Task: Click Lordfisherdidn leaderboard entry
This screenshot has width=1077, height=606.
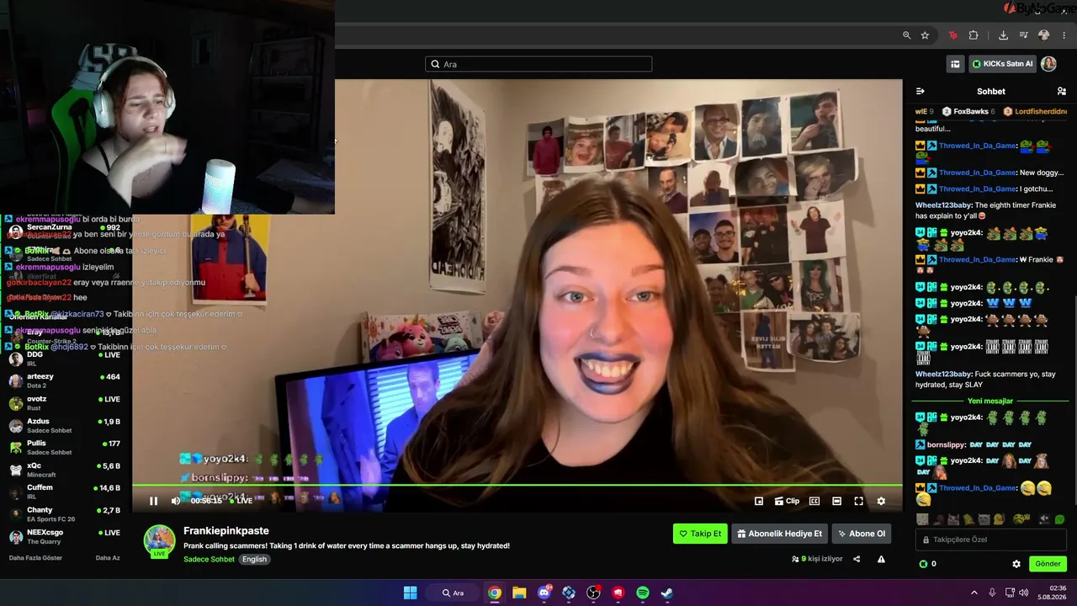Action: pyautogui.click(x=1035, y=111)
